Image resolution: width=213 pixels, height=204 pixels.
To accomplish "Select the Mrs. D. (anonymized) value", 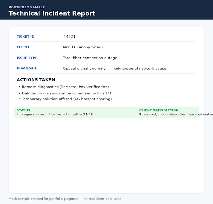I will click(x=83, y=47).
